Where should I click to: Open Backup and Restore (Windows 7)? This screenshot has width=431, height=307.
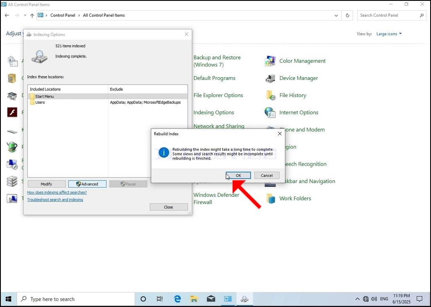coord(217,61)
